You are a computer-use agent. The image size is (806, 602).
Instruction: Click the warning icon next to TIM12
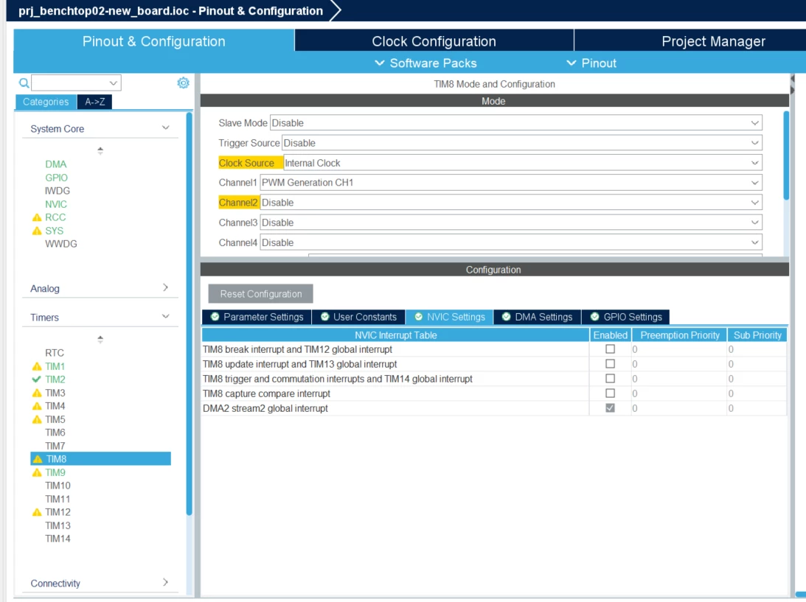click(37, 512)
